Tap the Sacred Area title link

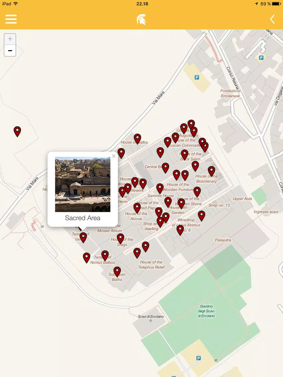[x=83, y=218]
